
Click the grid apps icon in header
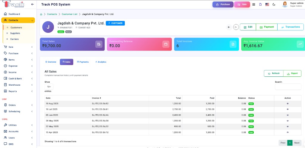point(254,4)
